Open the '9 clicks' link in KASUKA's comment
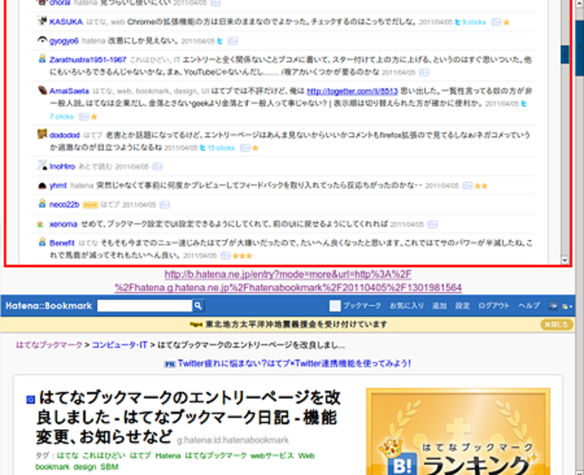 pos(474,22)
